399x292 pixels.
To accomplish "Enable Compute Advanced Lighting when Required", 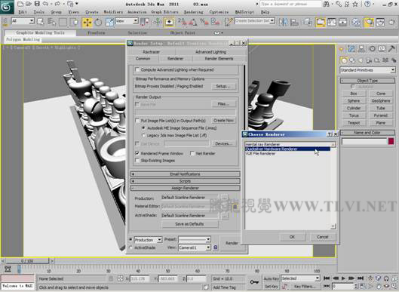I will tap(137, 69).
